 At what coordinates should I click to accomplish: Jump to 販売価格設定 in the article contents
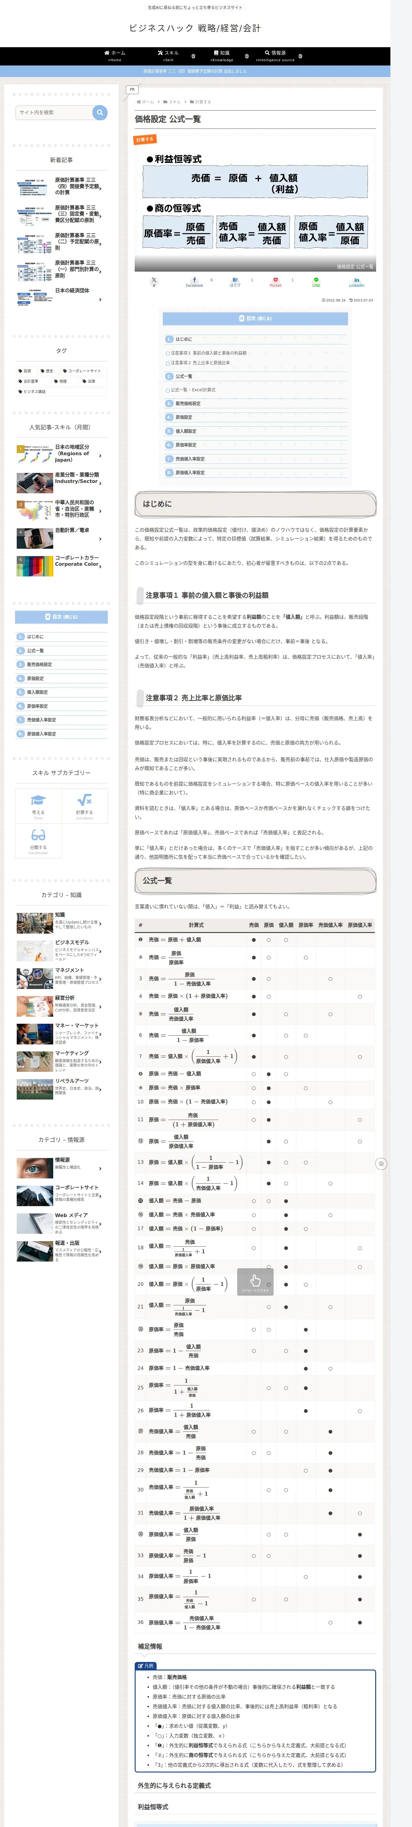pyautogui.click(x=188, y=403)
